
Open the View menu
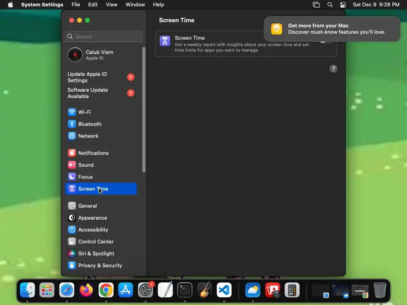(x=112, y=5)
